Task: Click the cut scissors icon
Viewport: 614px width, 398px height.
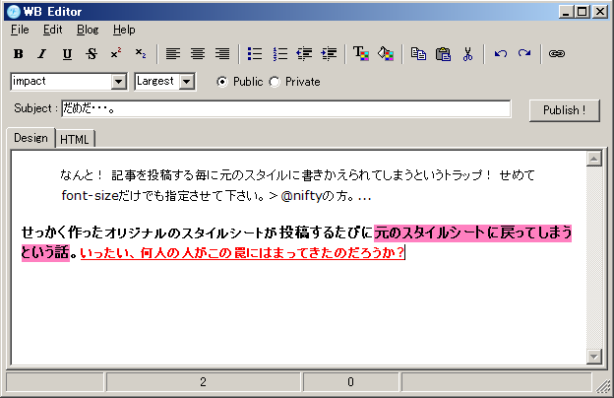Action: pyautogui.click(x=467, y=54)
